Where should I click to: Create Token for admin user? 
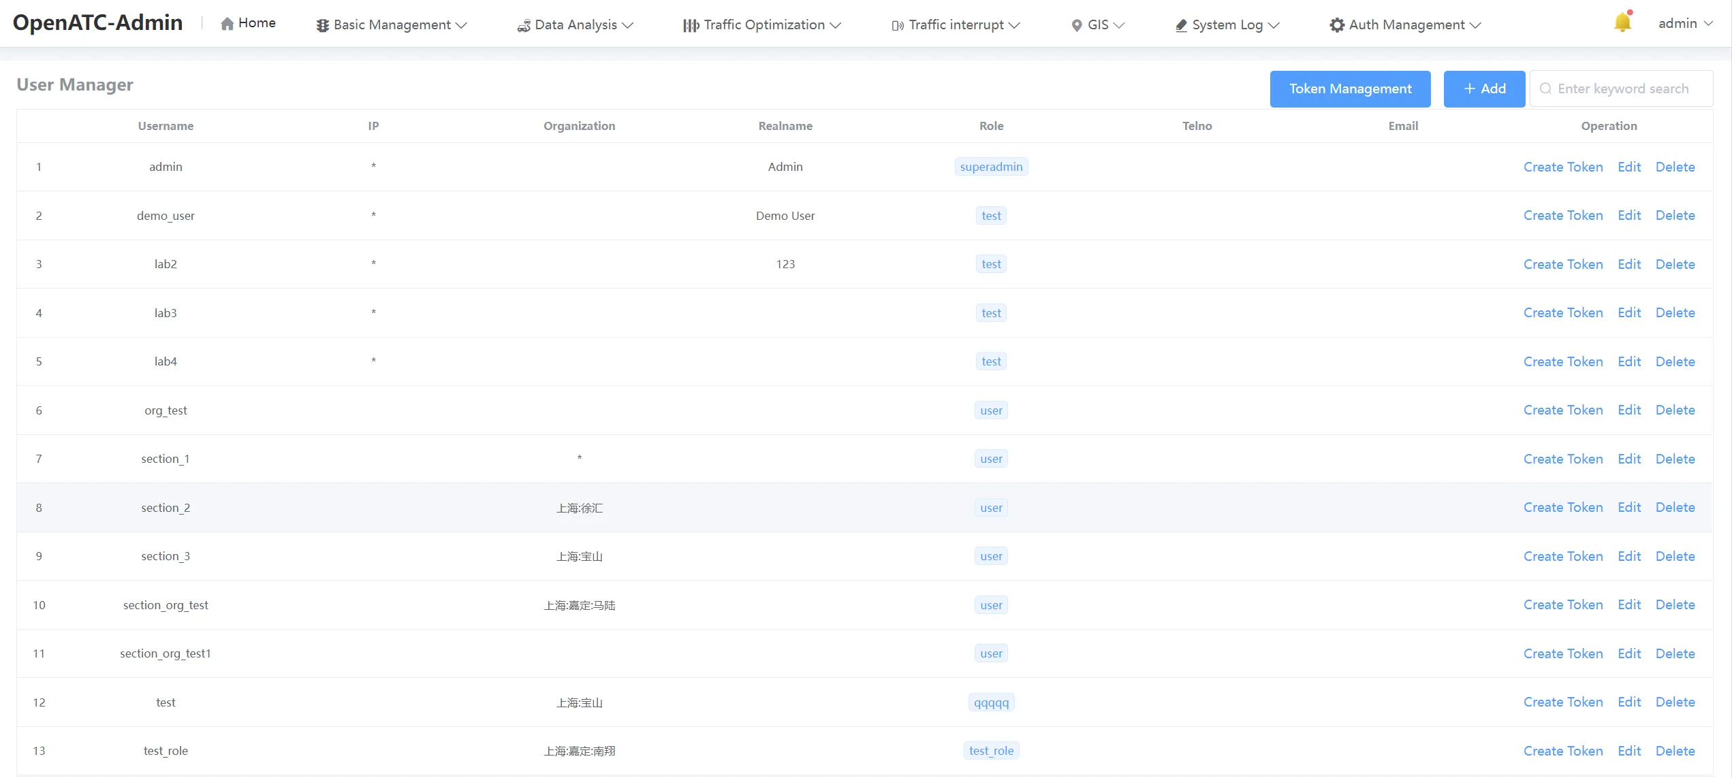click(1563, 167)
